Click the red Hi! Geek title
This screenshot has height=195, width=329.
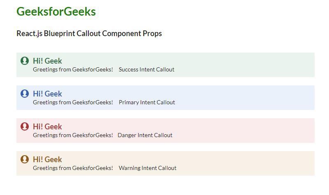(47, 126)
